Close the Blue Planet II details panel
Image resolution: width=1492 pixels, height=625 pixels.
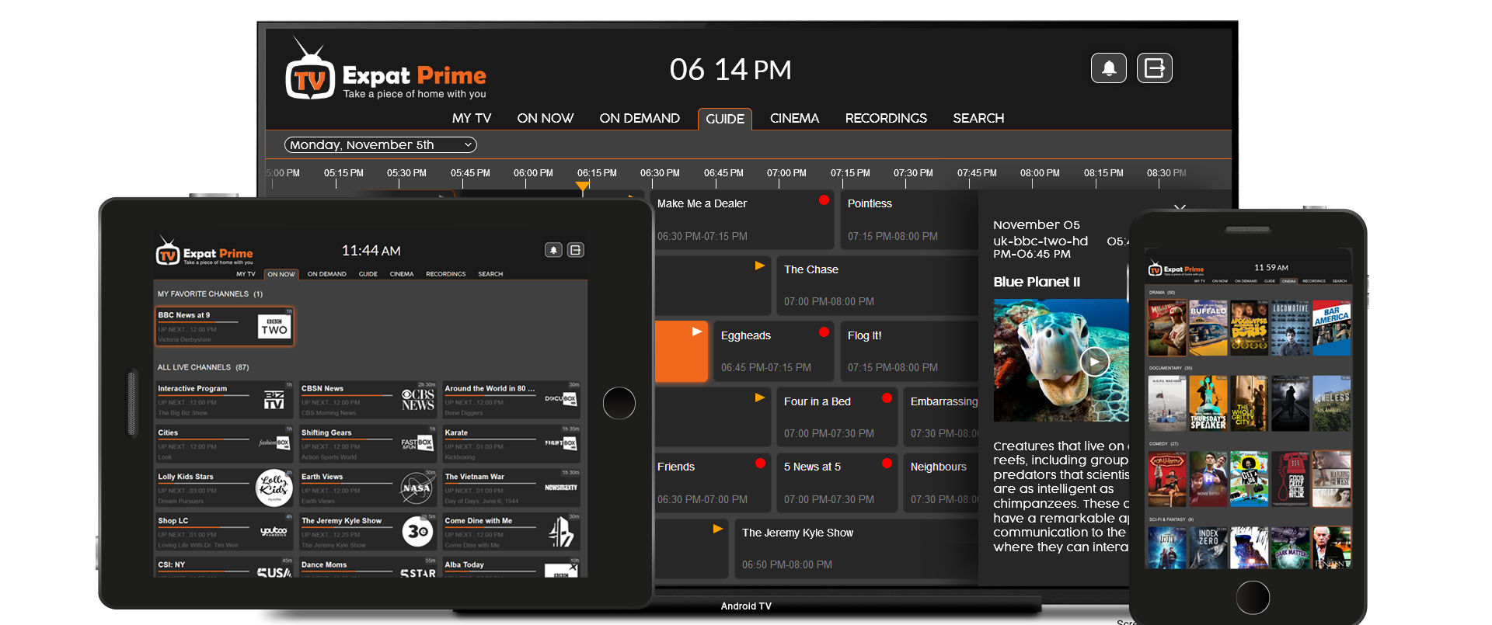click(1180, 208)
